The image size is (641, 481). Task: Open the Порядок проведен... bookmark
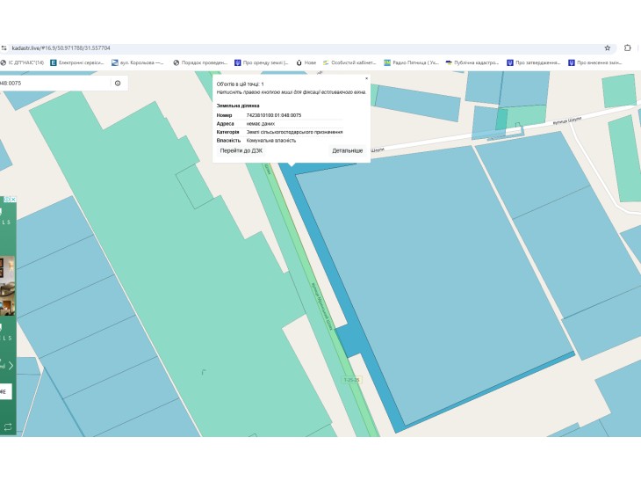click(x=200, y=62)
